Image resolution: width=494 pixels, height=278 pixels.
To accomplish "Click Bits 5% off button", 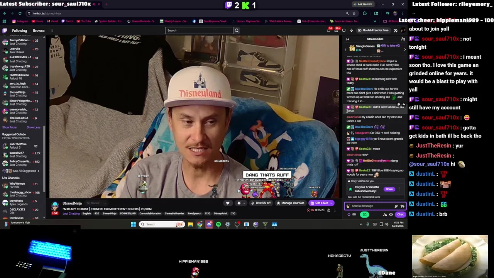I will point(261,203).
